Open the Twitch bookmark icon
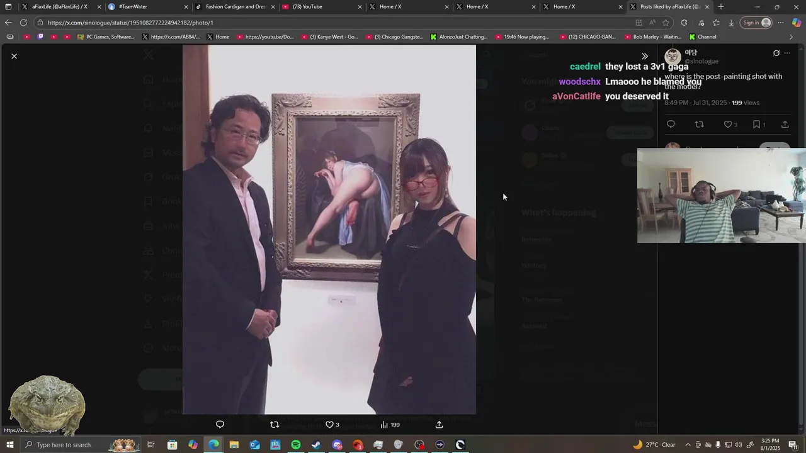 tap(41, 37)
